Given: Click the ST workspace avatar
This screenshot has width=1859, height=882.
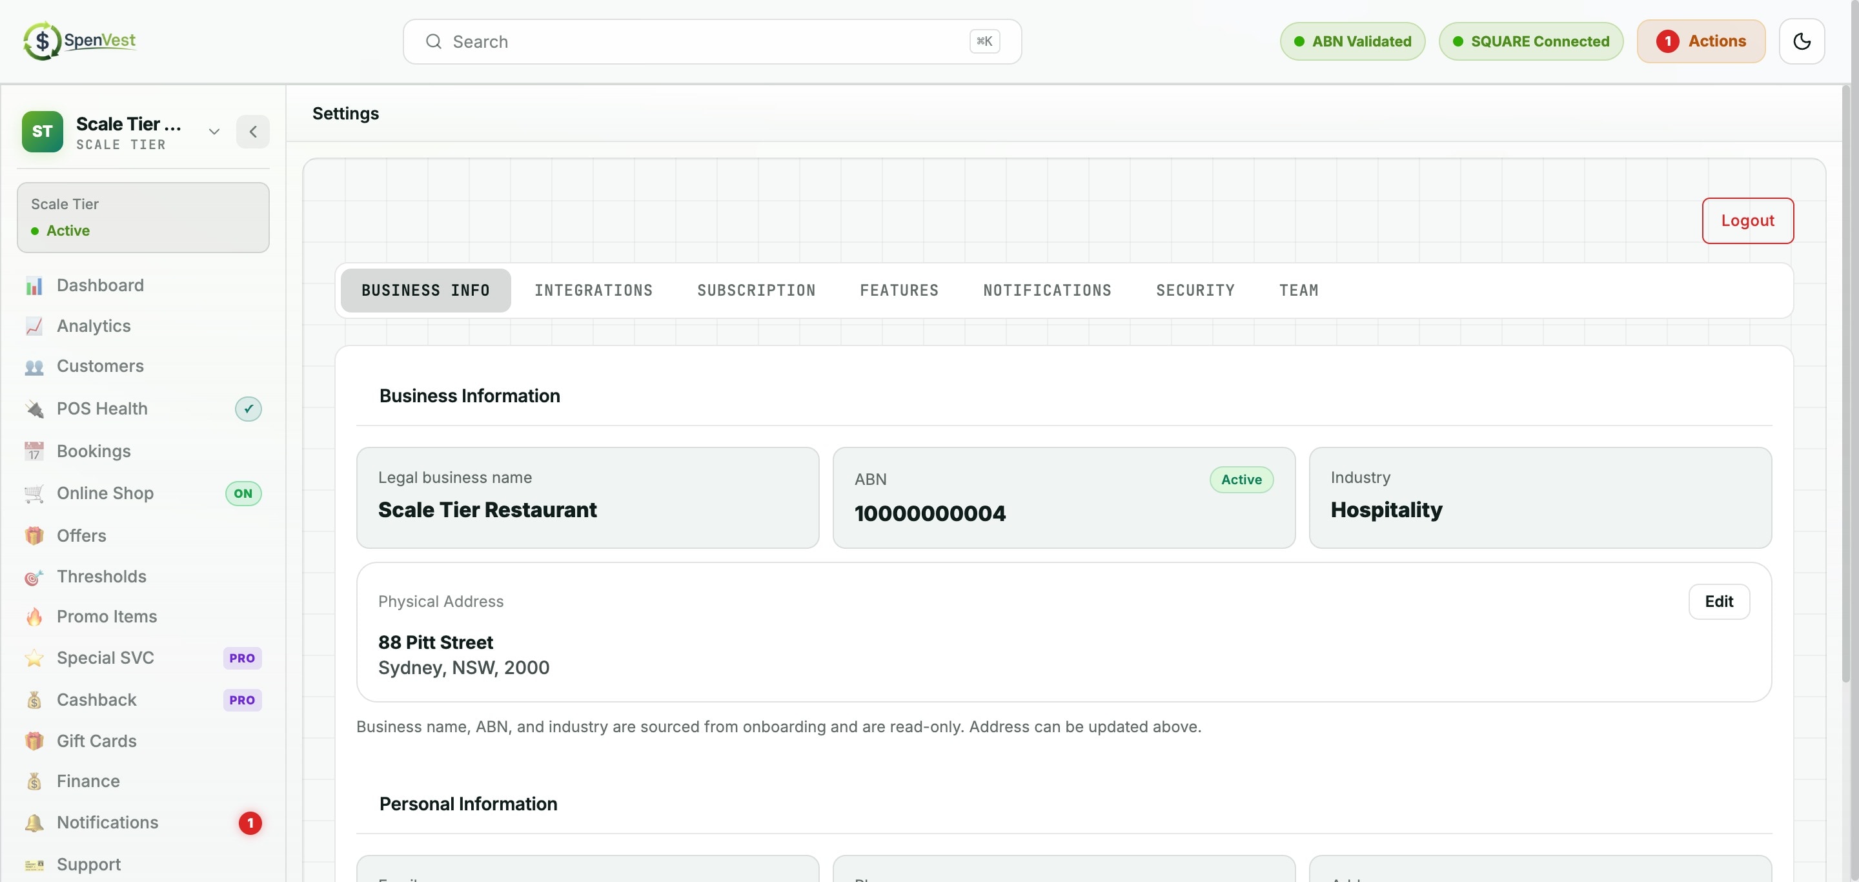Looking at the screenshot, I should pos(42,131).
